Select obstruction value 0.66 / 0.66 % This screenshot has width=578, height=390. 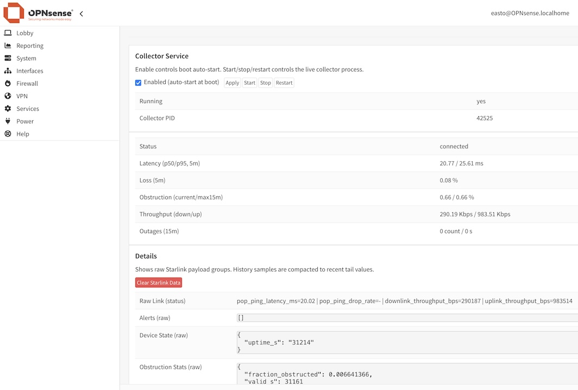[457, 197]
